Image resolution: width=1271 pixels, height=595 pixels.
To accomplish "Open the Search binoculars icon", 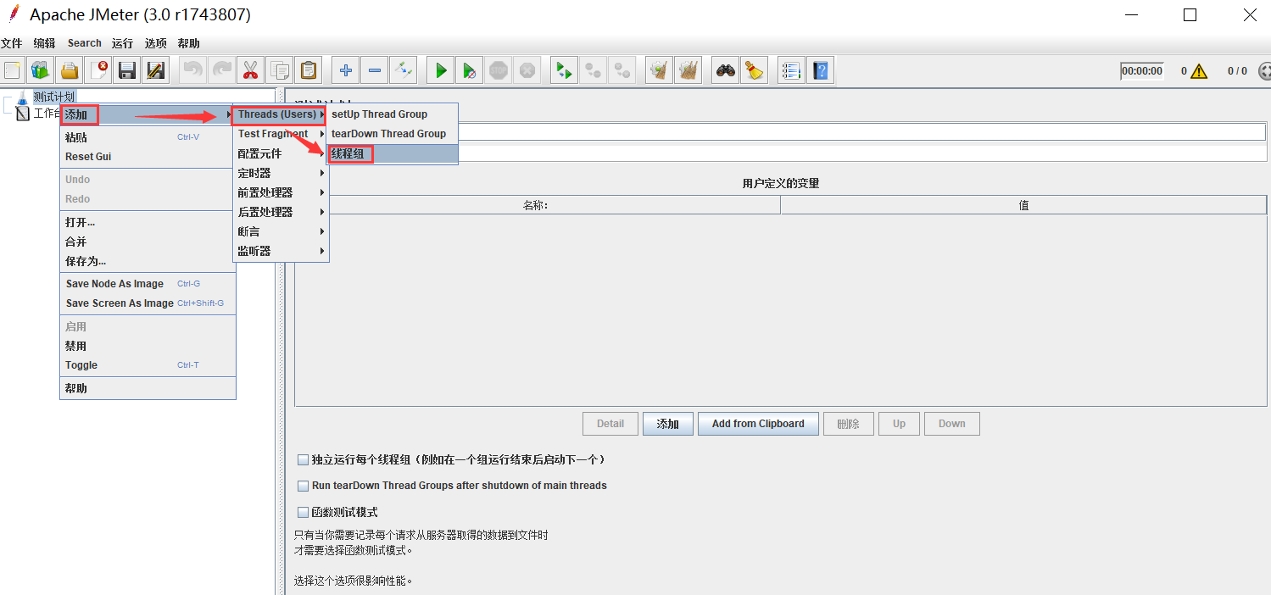I will (x=724, y=70).
